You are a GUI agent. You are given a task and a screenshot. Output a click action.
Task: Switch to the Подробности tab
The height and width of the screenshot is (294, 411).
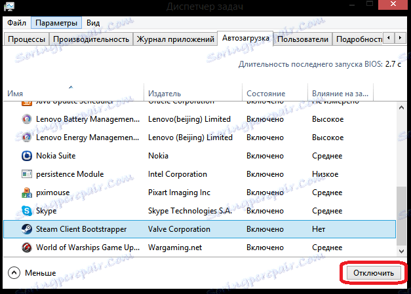click(x=358, y=39)
